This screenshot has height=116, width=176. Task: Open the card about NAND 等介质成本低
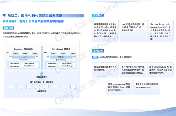pyautogui.click(x=133, y=31)
